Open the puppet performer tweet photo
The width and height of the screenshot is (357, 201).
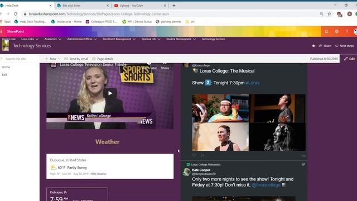(220, 108)
